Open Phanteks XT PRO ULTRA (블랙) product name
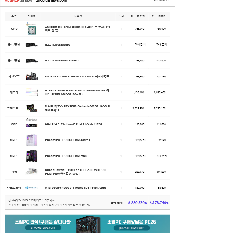This screenshot has height=233, width=233. [66, 156]
